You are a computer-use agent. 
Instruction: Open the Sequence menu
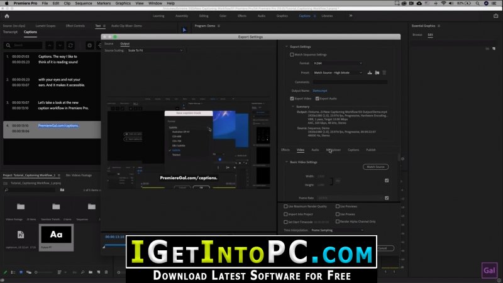click(84, 3)
